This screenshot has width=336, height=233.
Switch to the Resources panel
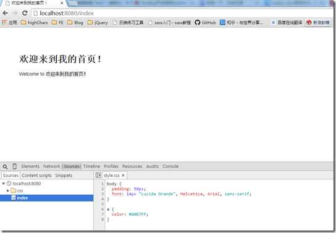tap(132, 166)
